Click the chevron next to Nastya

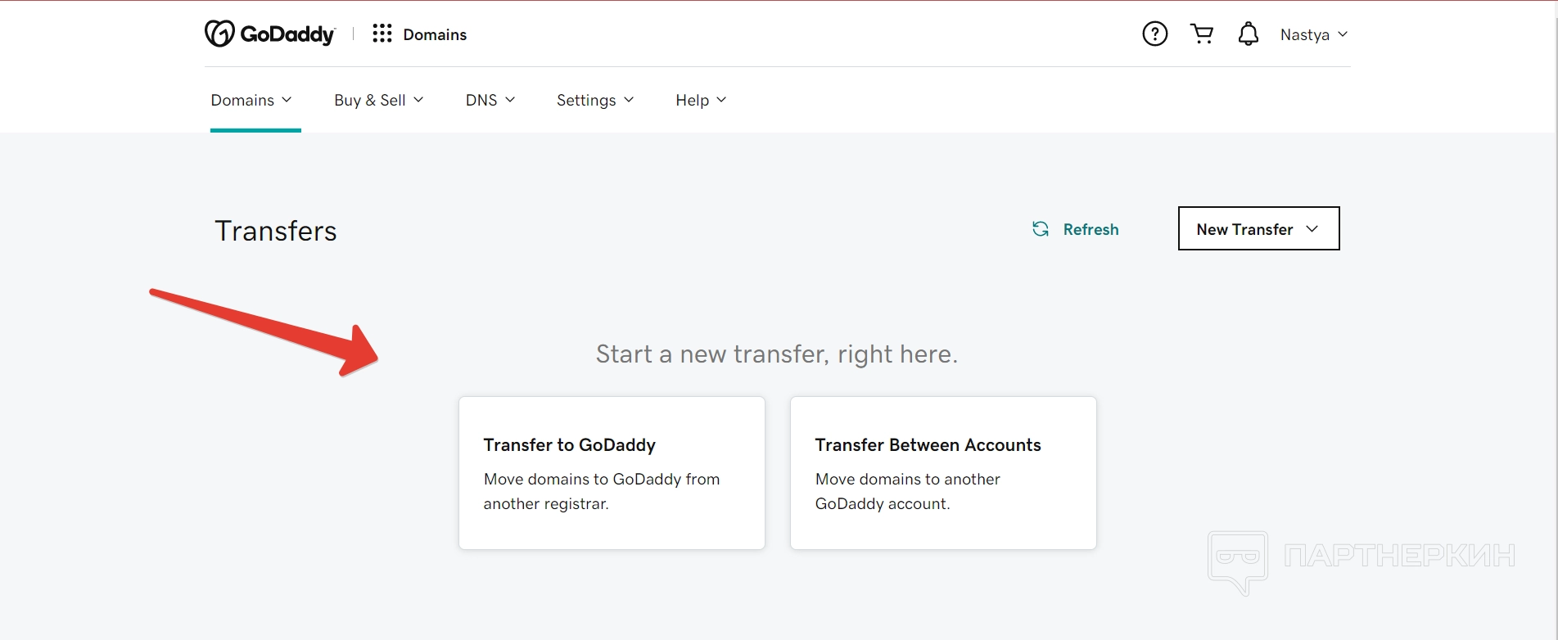1343,34
